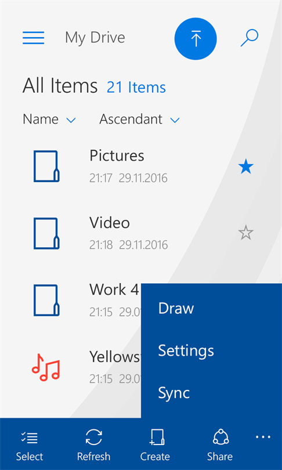Open the Work 4 folder icon
The image size is (282, 470).
point(46,301)
